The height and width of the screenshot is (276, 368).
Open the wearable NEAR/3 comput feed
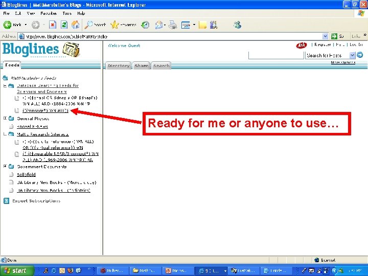pos(60,156)
